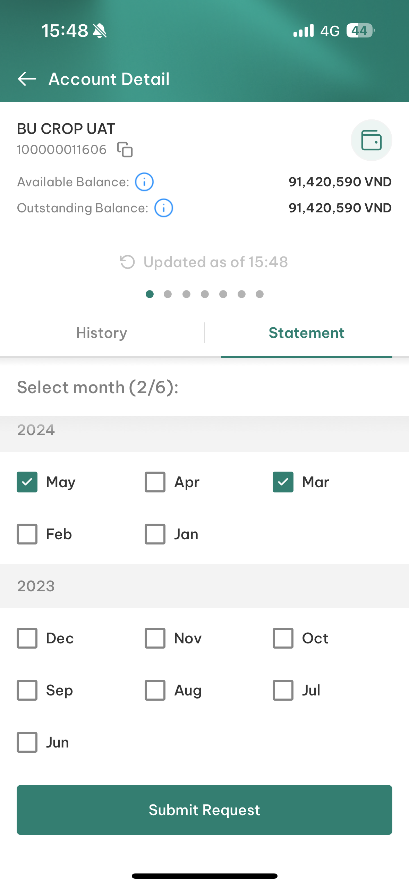Check the Apr checkbox

pyautogui.click(x=155, y=482)
